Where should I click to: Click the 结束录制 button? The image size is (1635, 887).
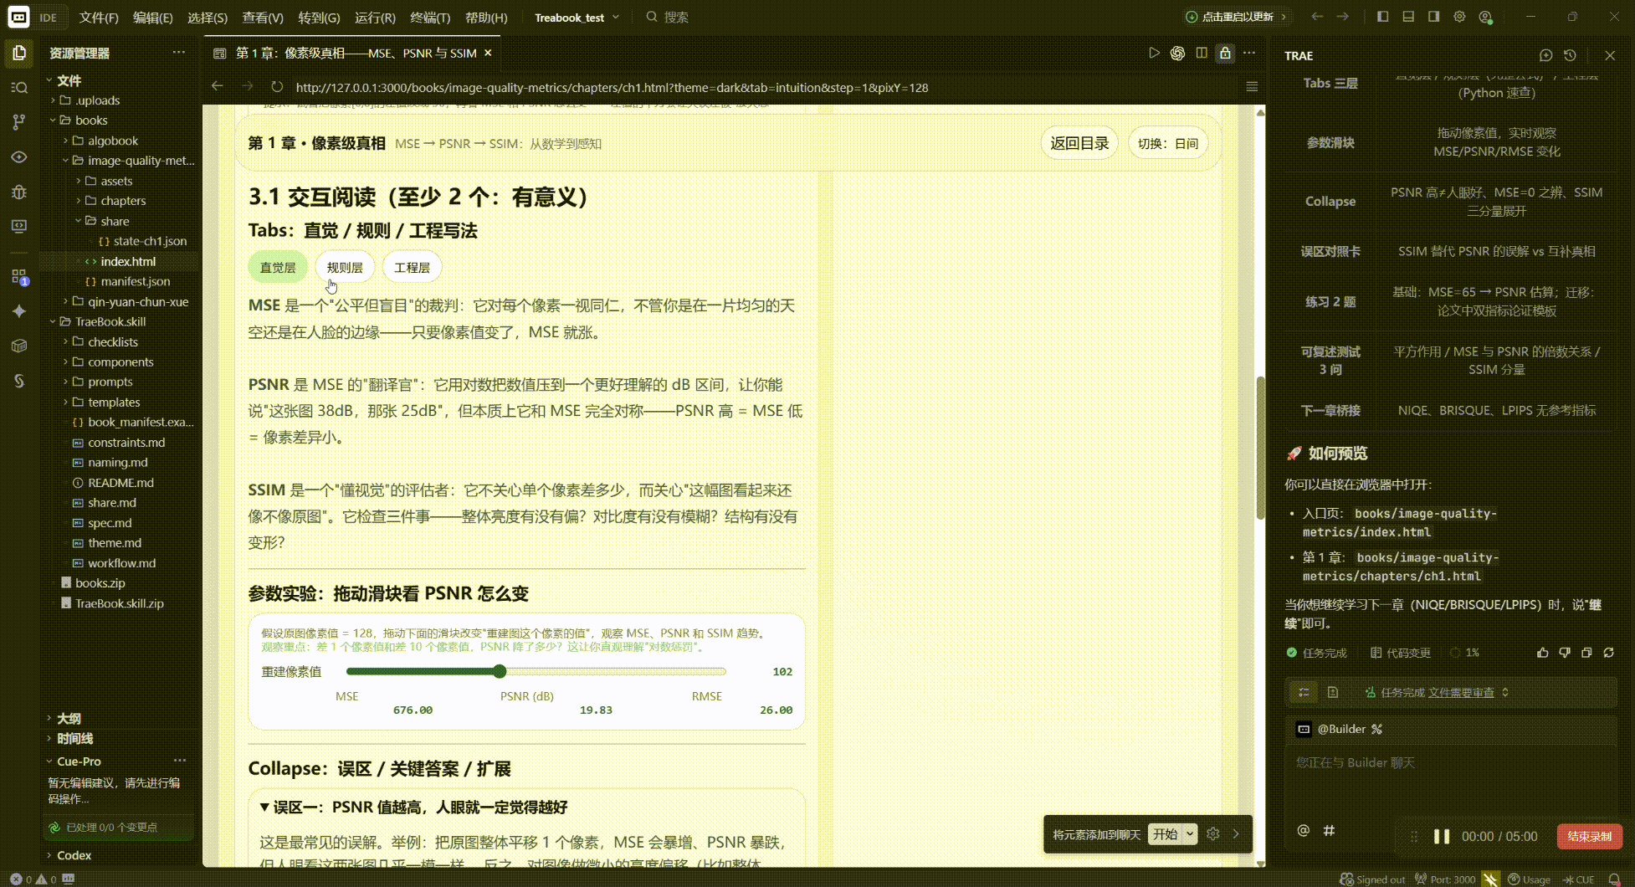click(x=1589, y=836)
